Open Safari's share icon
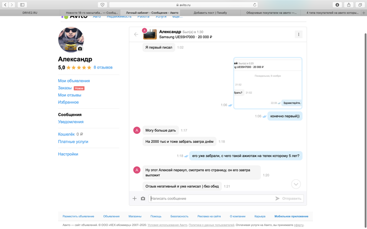The width and height of the screenshot is (367, 229). tap(349, 5)
